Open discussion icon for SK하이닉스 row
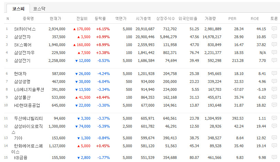 click(274, 29)
